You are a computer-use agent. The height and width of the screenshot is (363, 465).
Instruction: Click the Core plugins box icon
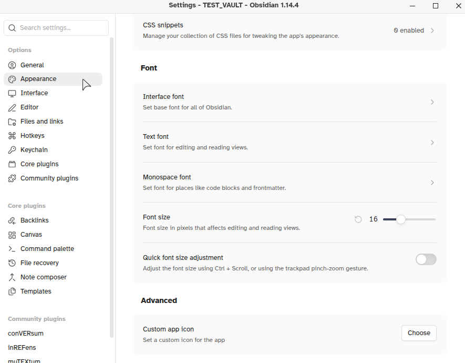tap(12, 164)
